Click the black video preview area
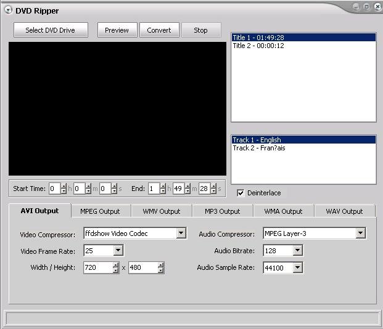The height and width of the screenshot is (329, 383). pyautogui.click(x=117, y=108)
